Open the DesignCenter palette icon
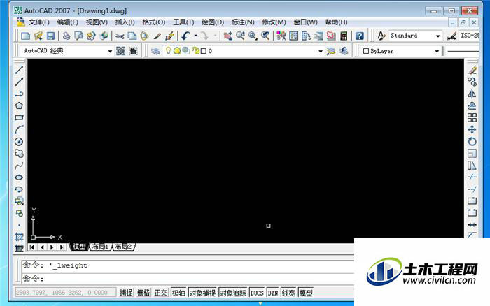Viewport: 490px width, 306px height. point(294,36)
